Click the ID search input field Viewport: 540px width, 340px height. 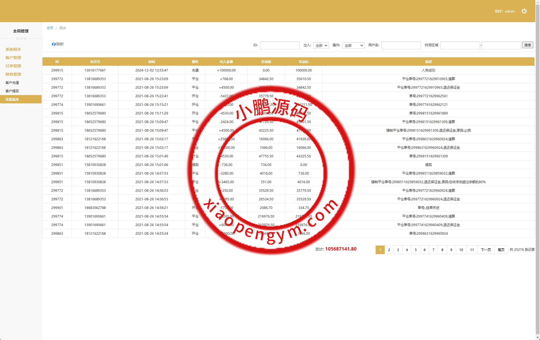[279, 45]
